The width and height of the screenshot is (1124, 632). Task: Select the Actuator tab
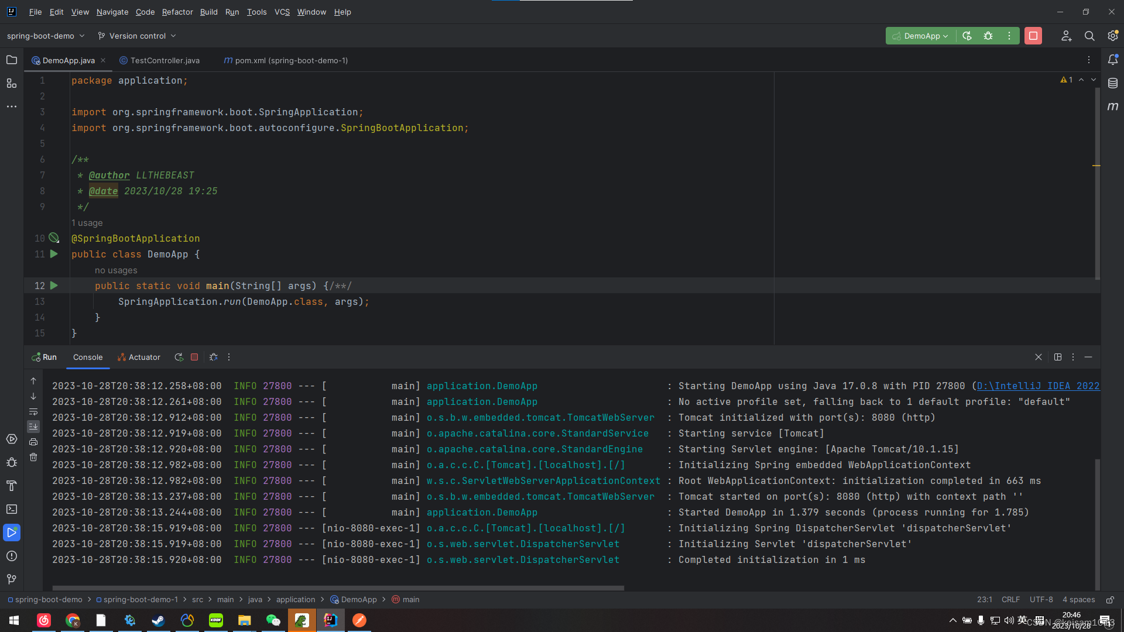tap(139, 357)
